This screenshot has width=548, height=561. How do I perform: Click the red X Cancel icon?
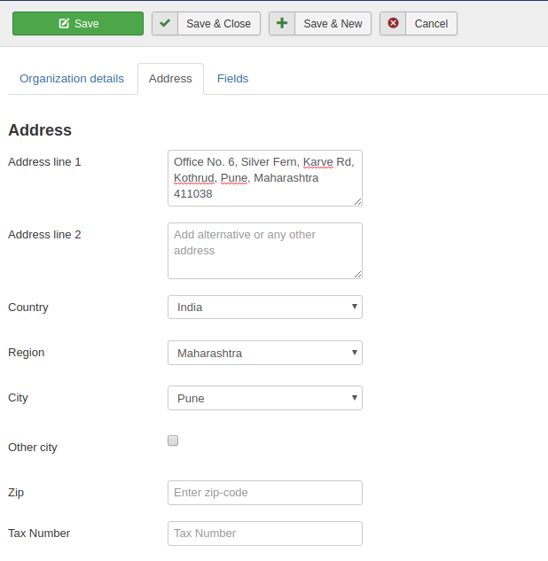(393, 24)
